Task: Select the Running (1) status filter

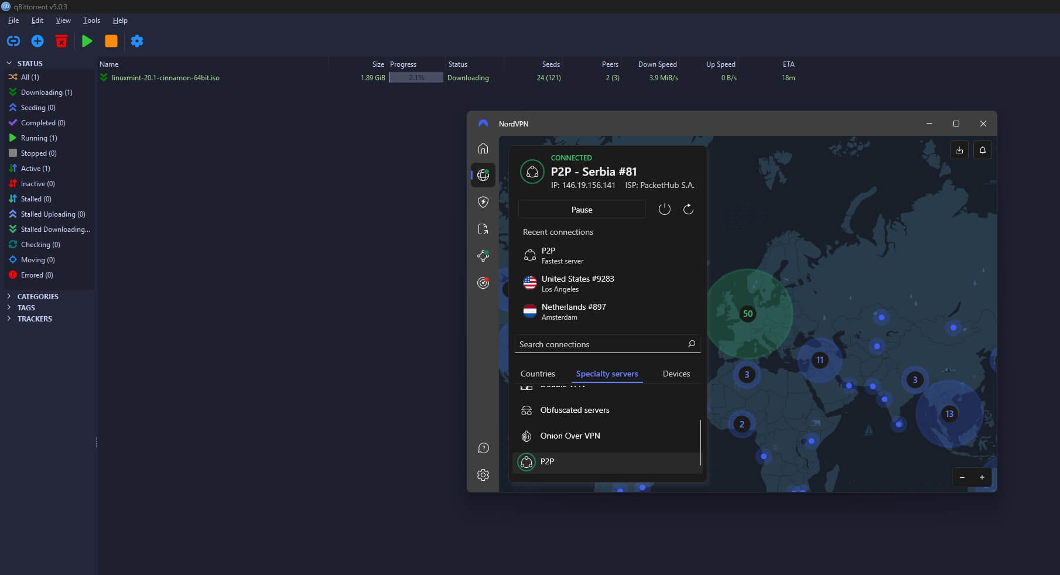Action: [49, 138]
